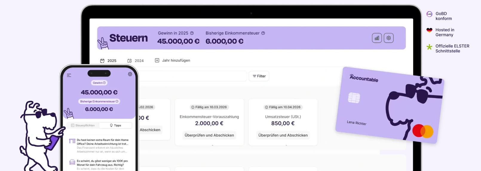Screen dimensions: 481x171
Task: Click the Bisherige Einkommensteuer pill on the phone
Action: coord(99,101)
